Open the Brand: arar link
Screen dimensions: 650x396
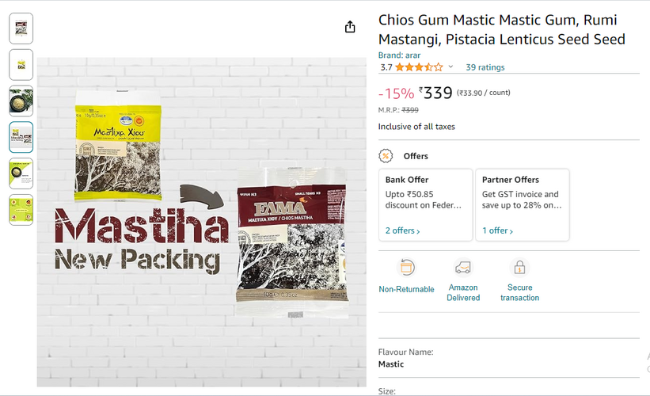pos(399,55)
